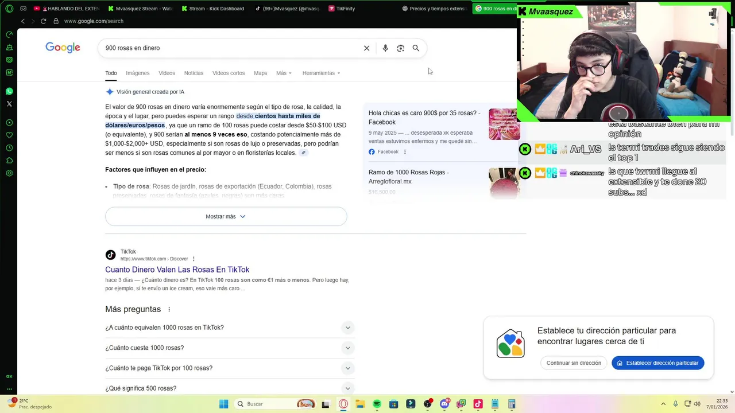Click the magnifying glass search button

pyautogui.click(x=416, y=48)
